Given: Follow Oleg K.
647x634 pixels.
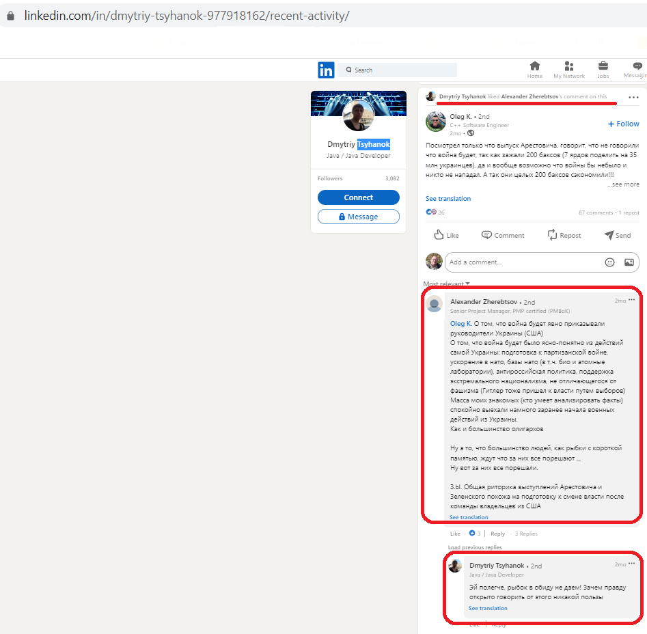Looking at the screenshot, I should 624,124.
